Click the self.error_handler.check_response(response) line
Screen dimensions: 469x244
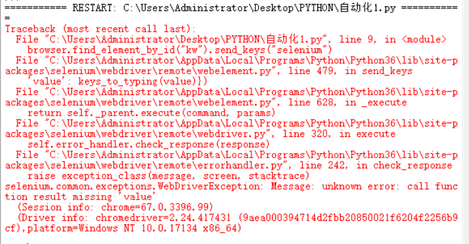[x=148, y=144]
